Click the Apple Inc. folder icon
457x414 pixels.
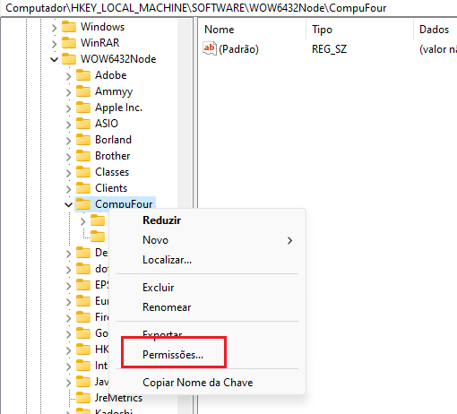click(x=83, y=108)
